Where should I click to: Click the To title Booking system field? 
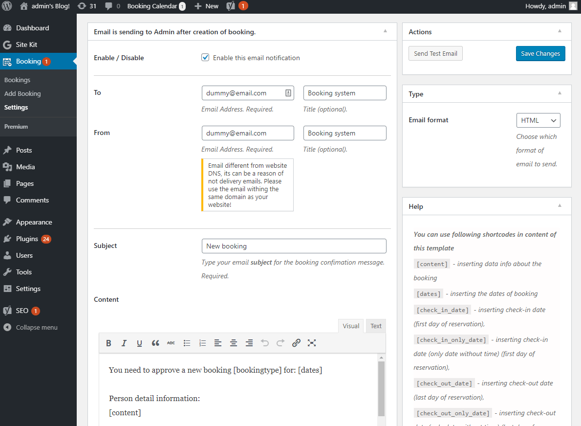coord(344,93)
